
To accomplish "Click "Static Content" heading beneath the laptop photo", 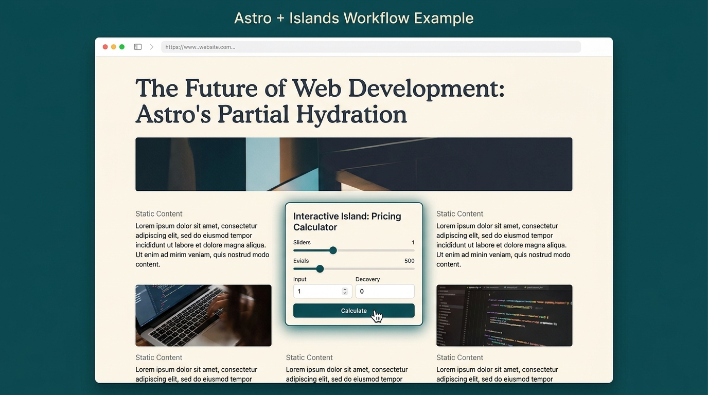I will [159, 357].
